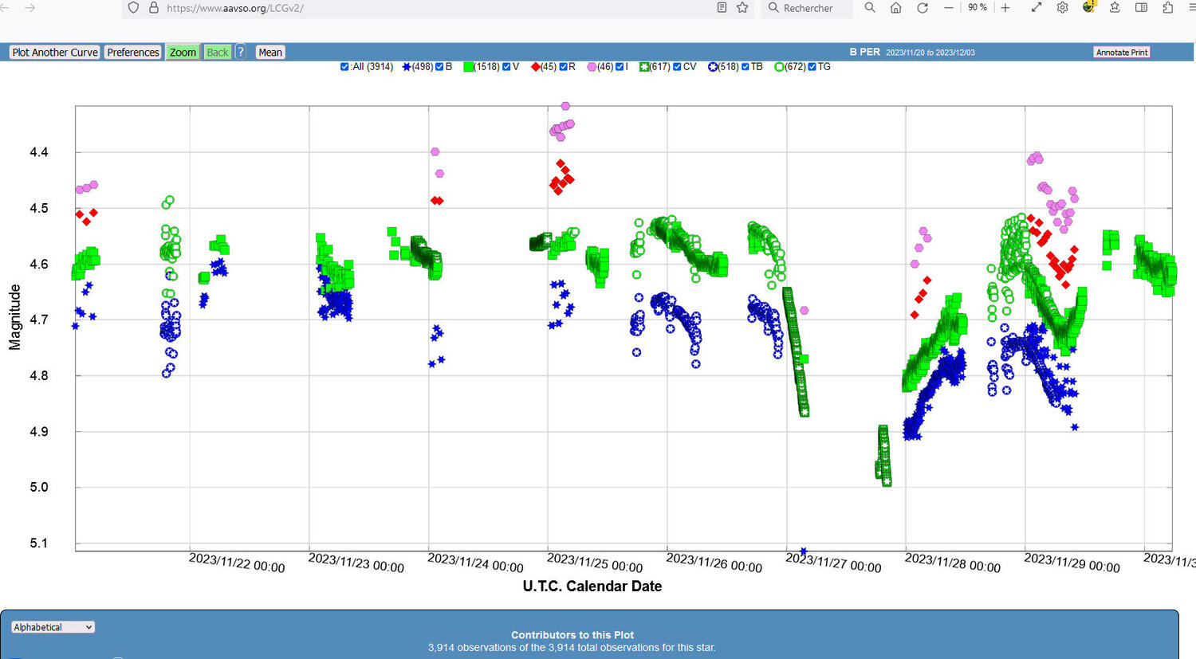
Task: Click the red diamond R legend swatch
Action: click(536, 67)
